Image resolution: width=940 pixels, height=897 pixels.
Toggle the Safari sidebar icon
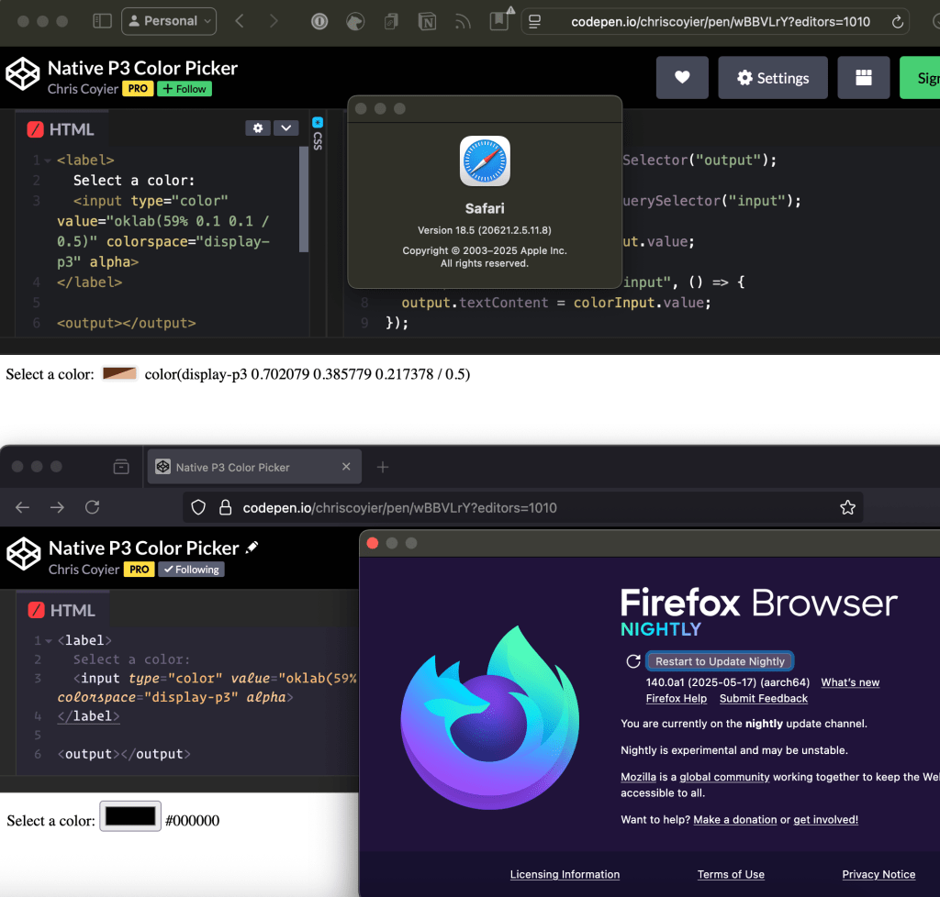click(x=102, y=20)
